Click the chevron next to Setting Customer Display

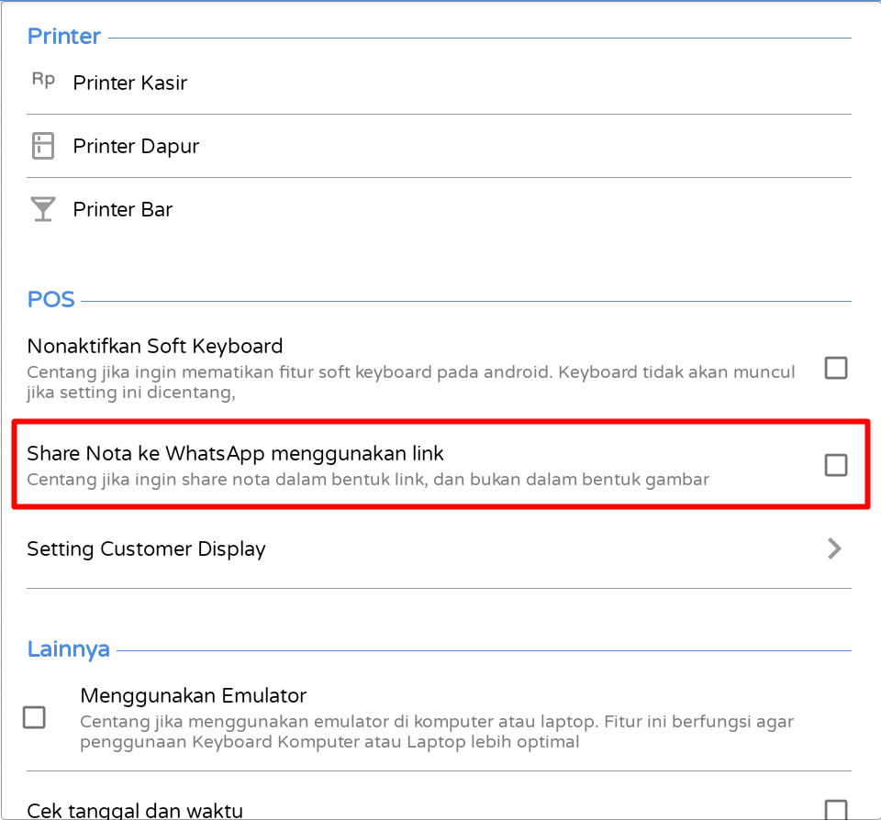(x=834, y=549)
